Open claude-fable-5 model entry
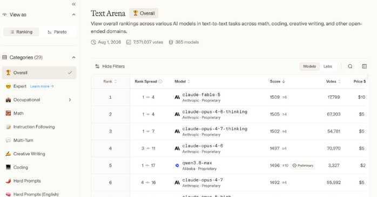The image size is (377, 197). [x=201, y=94]
